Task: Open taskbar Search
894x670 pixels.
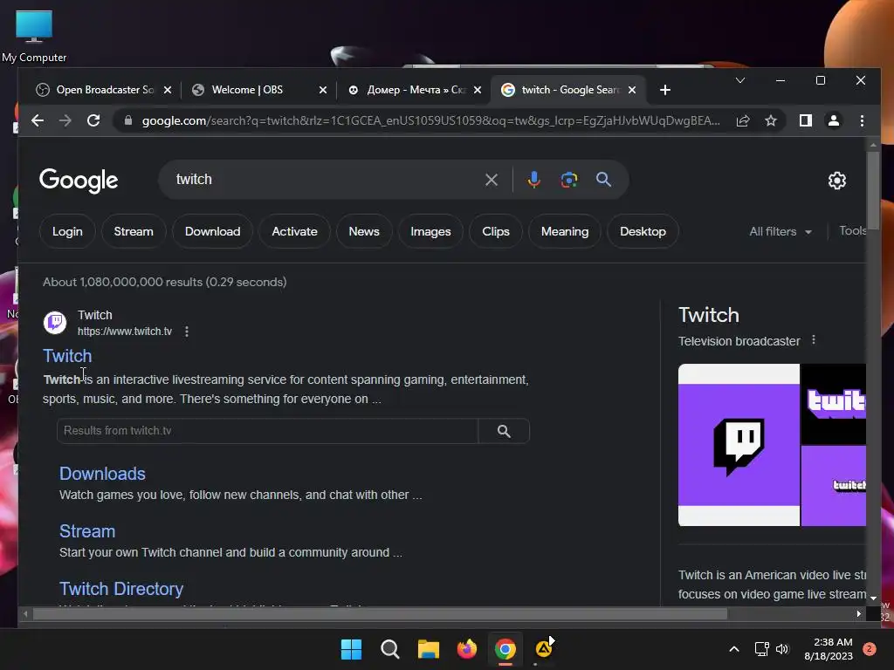Action: click(390, 649)
